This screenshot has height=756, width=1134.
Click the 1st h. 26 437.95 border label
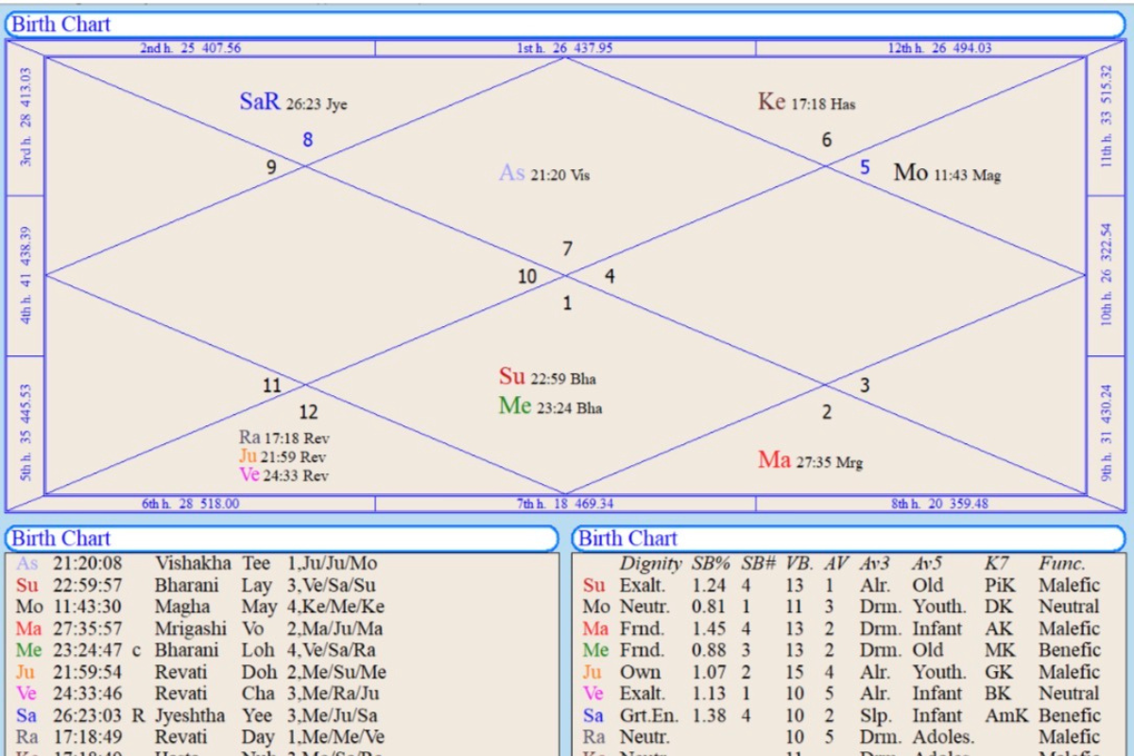click(x=564, y=48)
